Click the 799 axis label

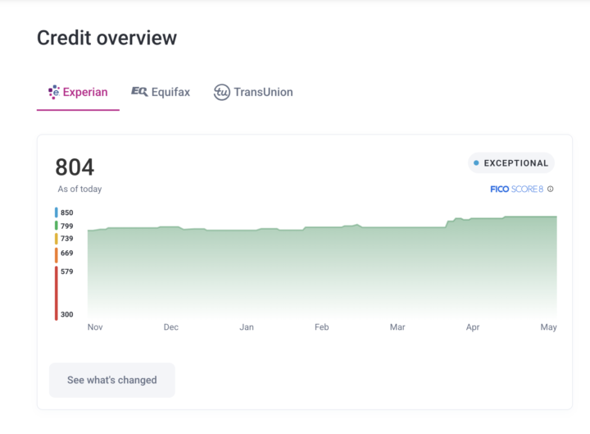(67, 226)
